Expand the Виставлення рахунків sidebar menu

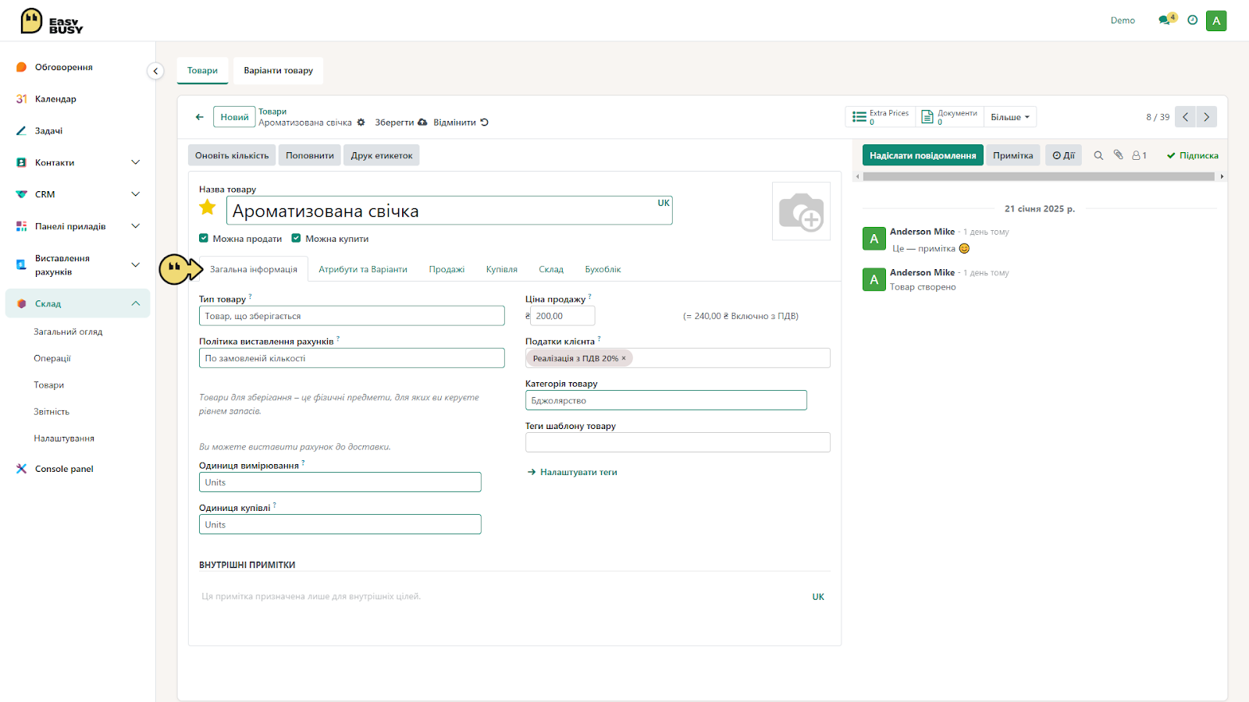tap(136, 265)
